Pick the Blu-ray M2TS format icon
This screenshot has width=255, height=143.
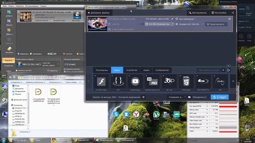(x=203, y=81)
